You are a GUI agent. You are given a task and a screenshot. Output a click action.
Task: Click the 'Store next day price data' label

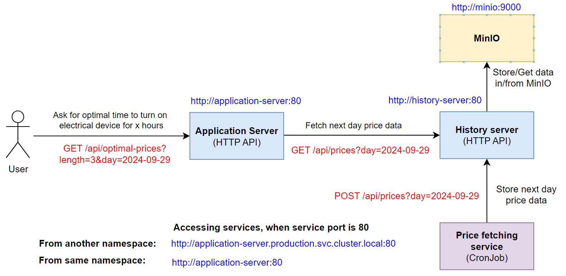(x=526, y=195)
